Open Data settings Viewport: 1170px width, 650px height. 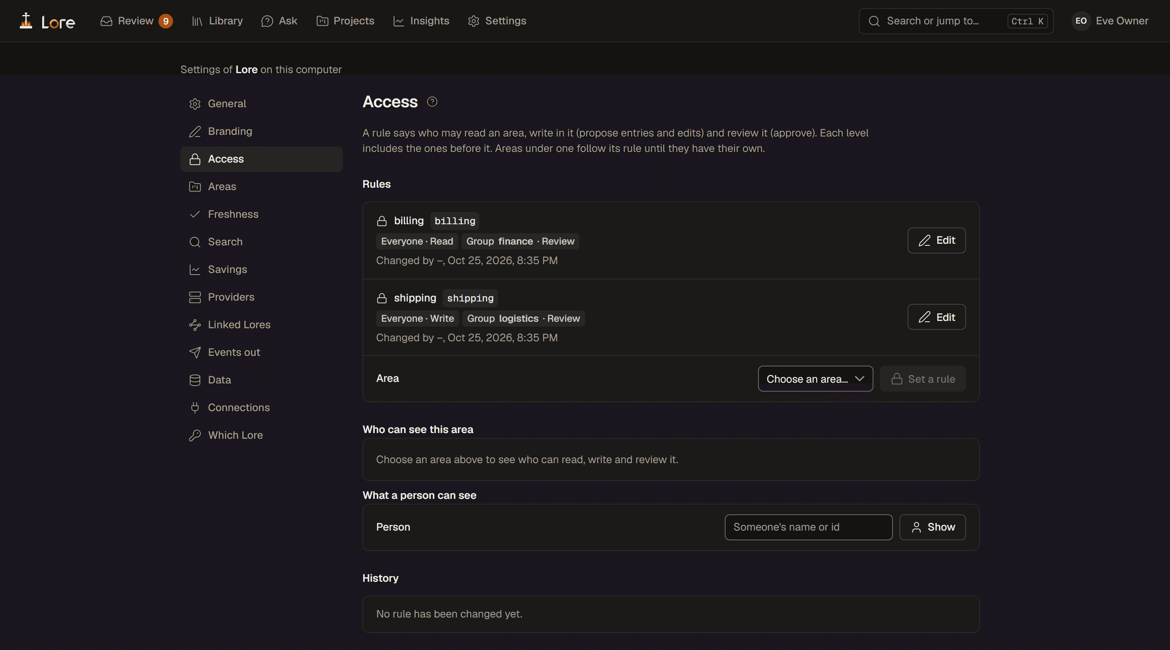261,380
